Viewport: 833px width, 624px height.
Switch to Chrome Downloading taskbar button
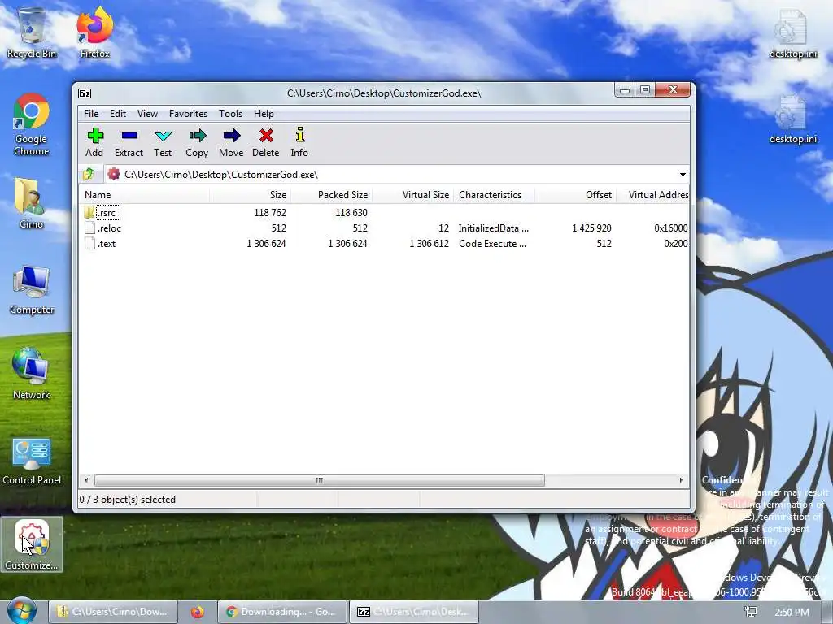click(x=282, y=612)
